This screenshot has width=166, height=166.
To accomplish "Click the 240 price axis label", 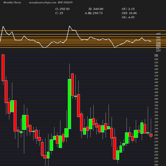I will pos(156,152).
